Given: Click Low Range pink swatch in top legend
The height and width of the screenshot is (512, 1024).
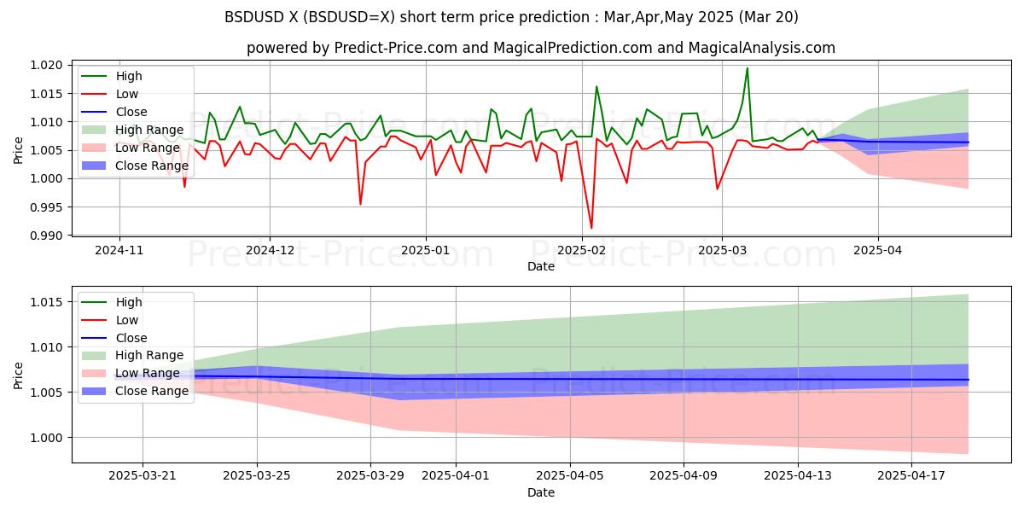Looking at the screenshot, I should pyautogui.click(x=95, y=148).
